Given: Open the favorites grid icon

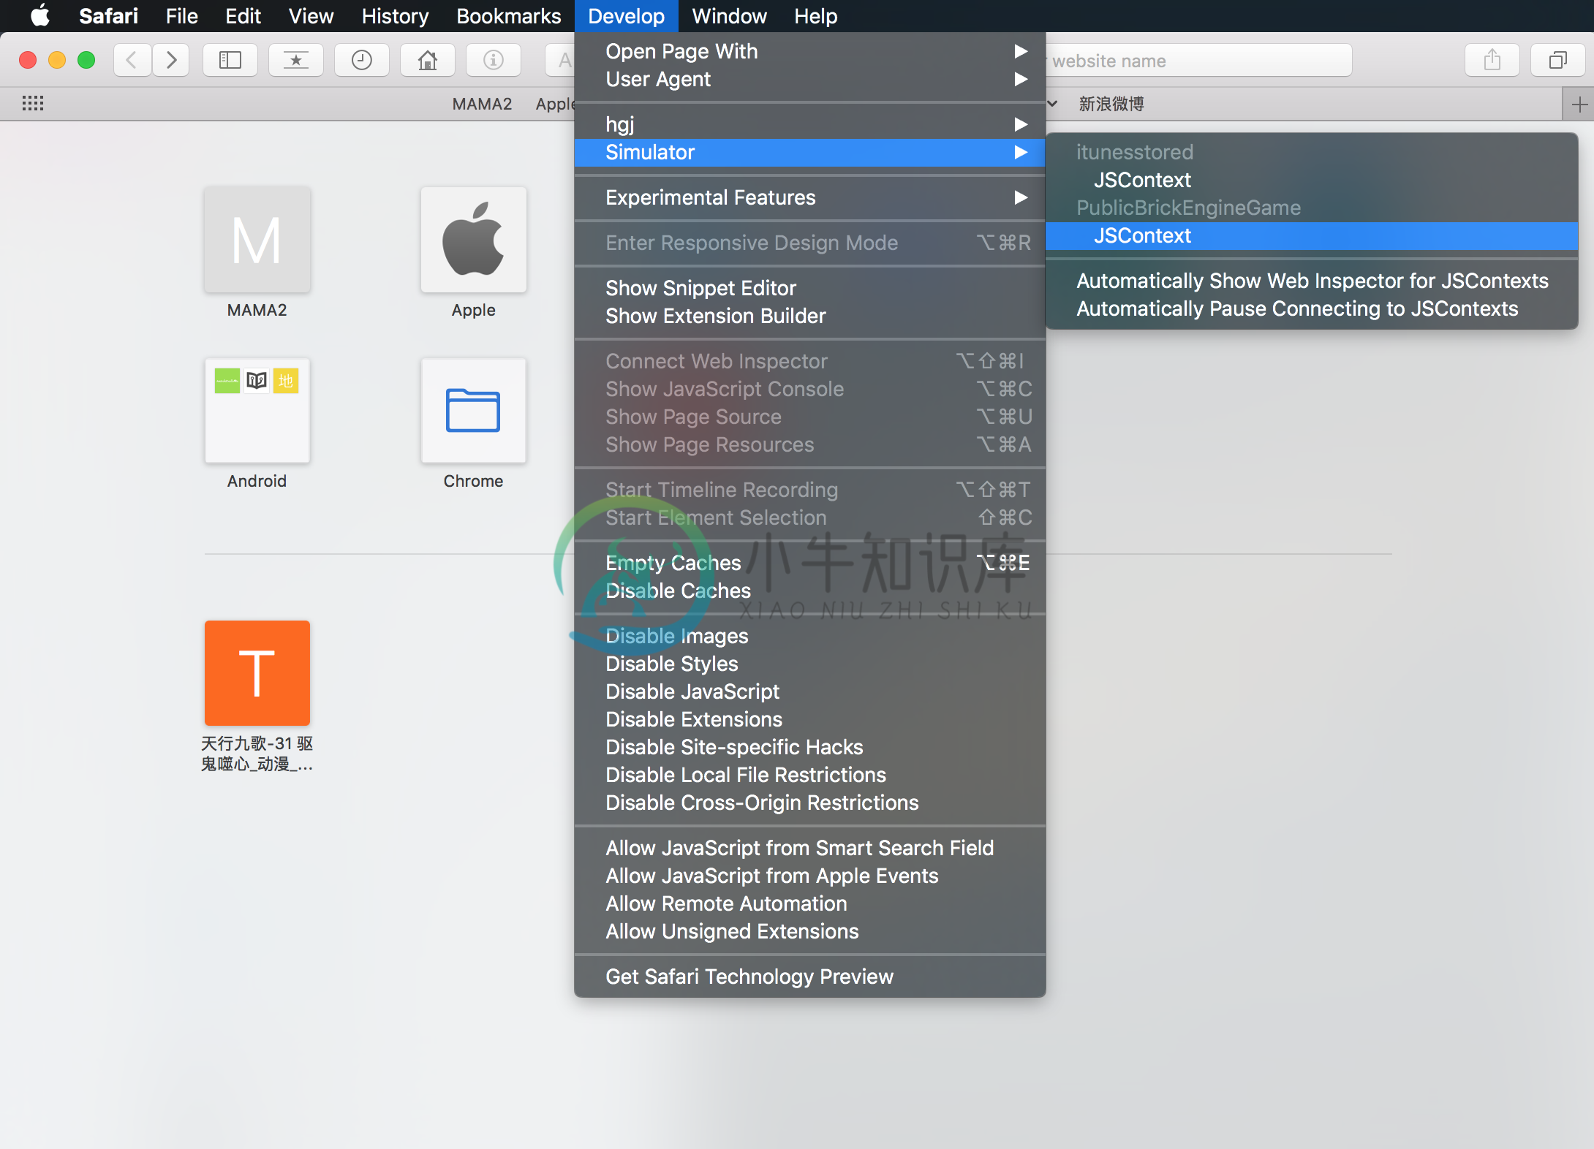Looking at the screenshot, I should [x=33, y=103].
